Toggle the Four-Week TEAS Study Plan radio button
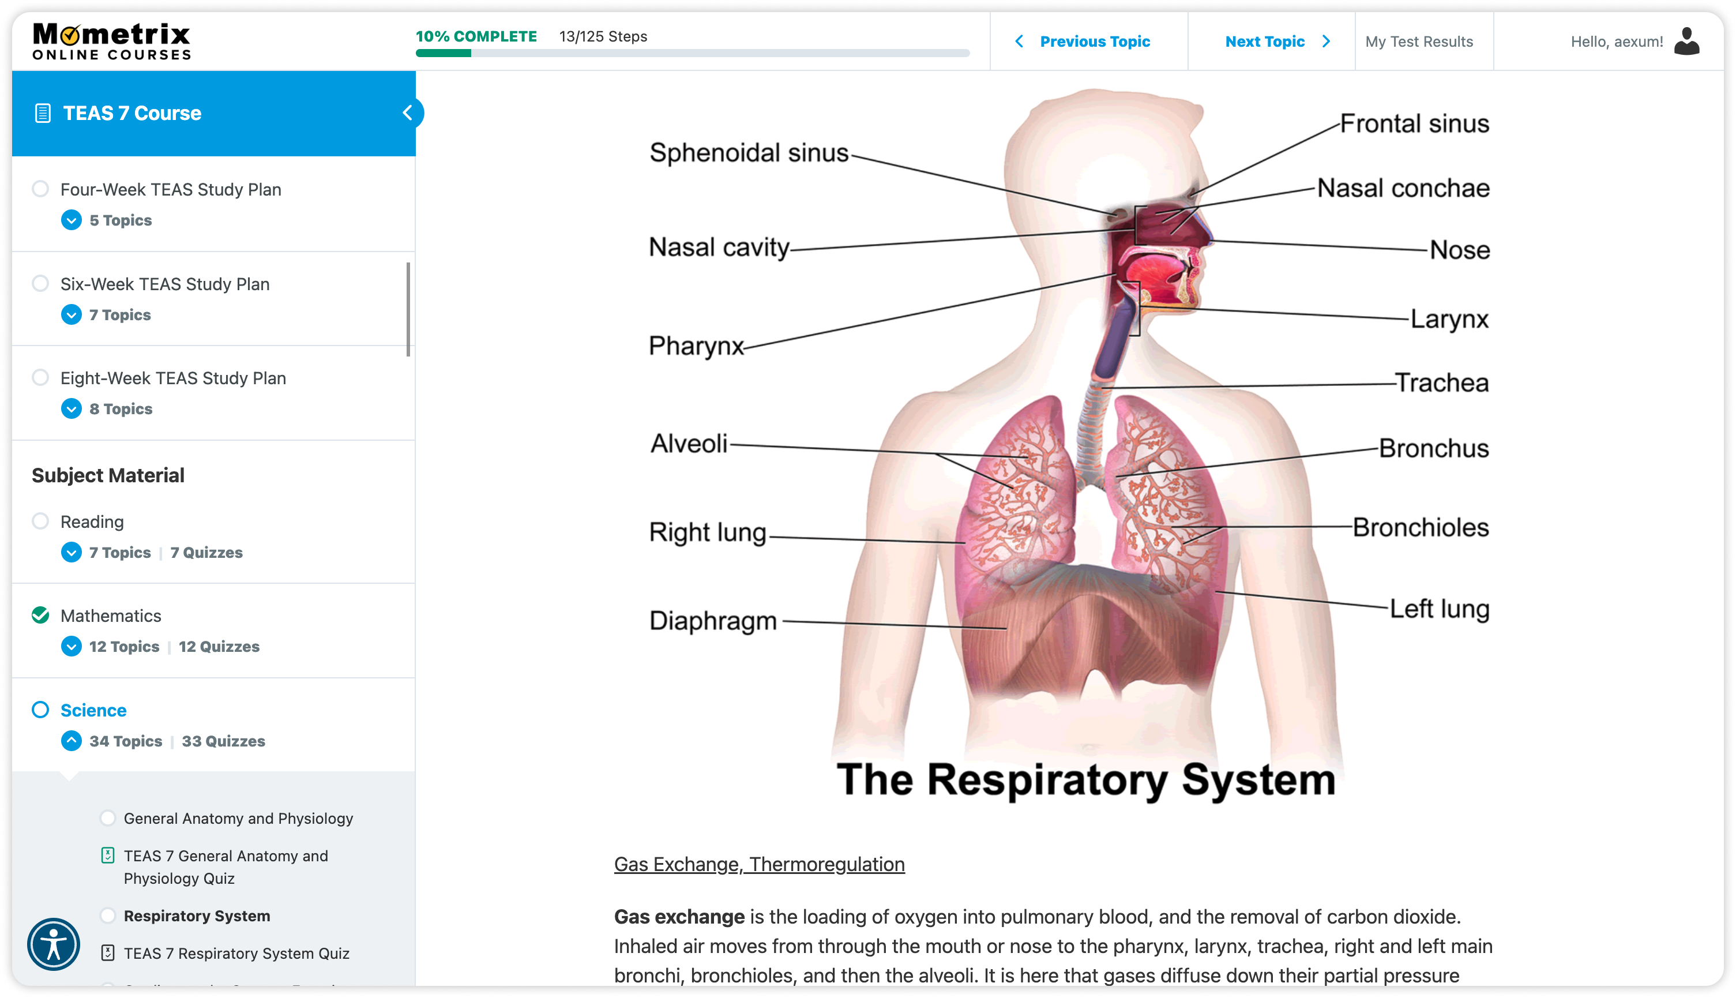1736x998 pixels. 43,189
